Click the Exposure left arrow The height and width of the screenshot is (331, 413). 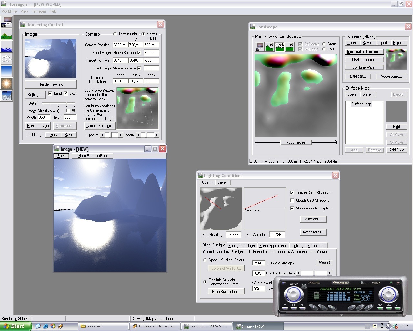[x=102, y=135]
